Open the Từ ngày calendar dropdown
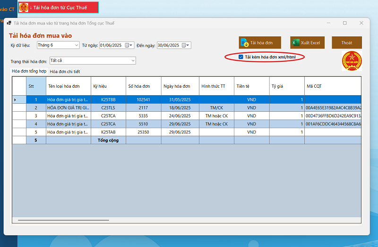This screenshot has width=378, height=247. 131,45
